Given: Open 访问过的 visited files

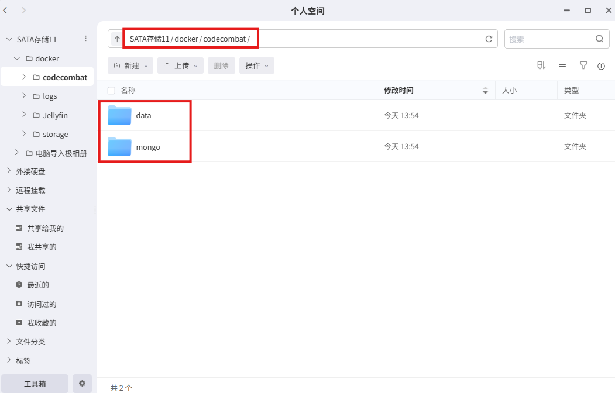Looking at the screenshot, I should tap(42, 304).
